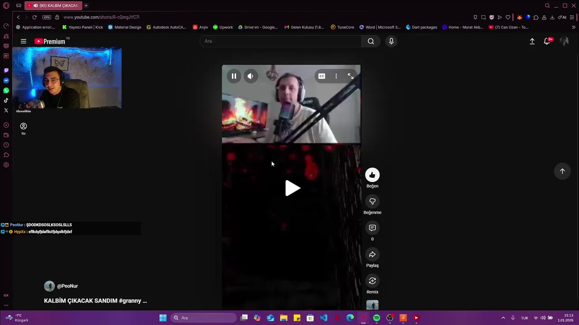Open the Opera GX menu logo
579x325 pixels.
point(6,5)
